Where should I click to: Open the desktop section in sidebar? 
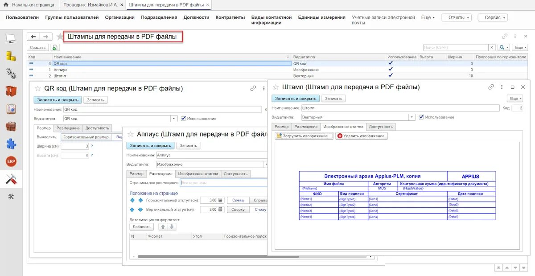[x=11, y=39]
